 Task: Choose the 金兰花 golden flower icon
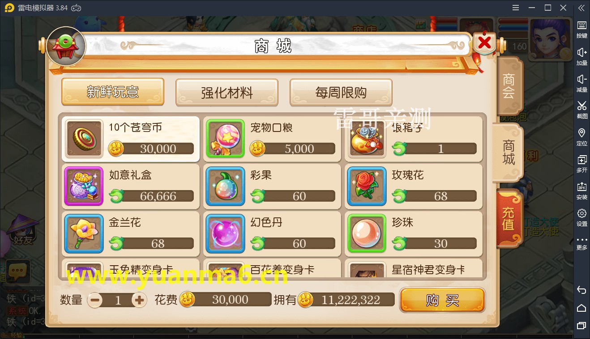point(85,233)
